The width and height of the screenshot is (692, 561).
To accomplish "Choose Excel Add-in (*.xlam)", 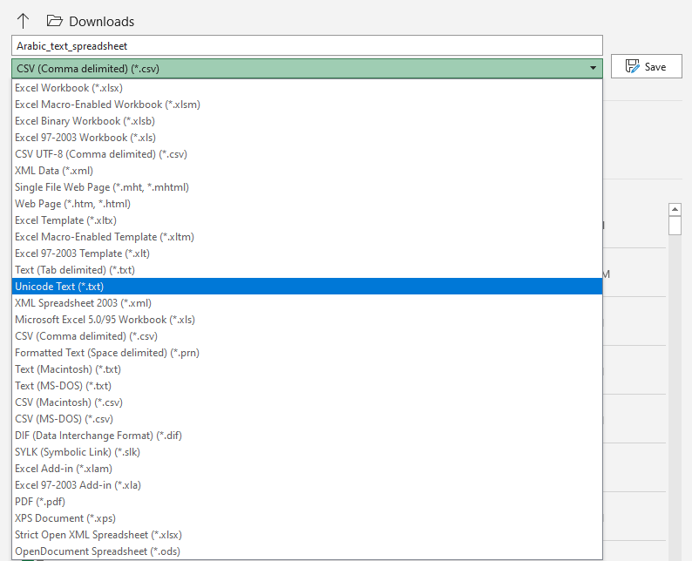I will point(307,469).
